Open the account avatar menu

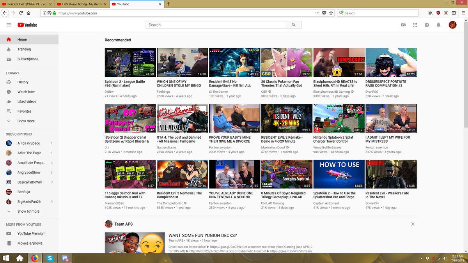452,25
